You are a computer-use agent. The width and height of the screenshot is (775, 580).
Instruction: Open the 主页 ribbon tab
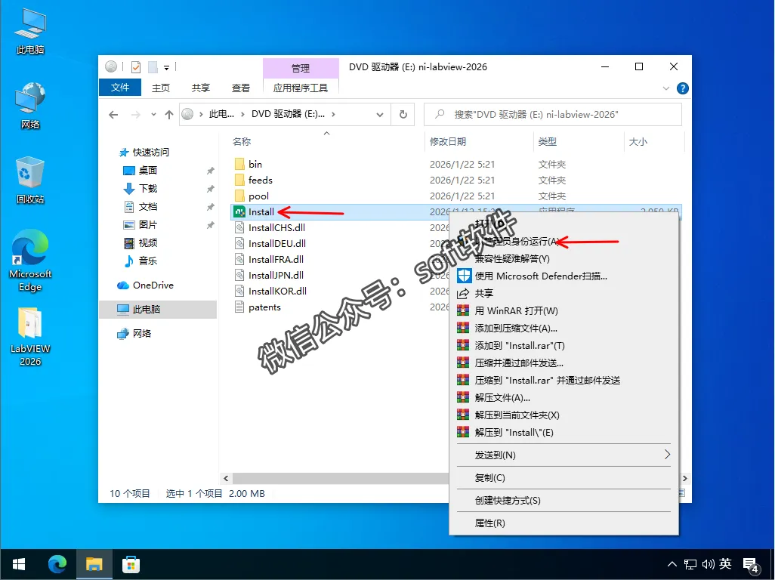(161, 88)
